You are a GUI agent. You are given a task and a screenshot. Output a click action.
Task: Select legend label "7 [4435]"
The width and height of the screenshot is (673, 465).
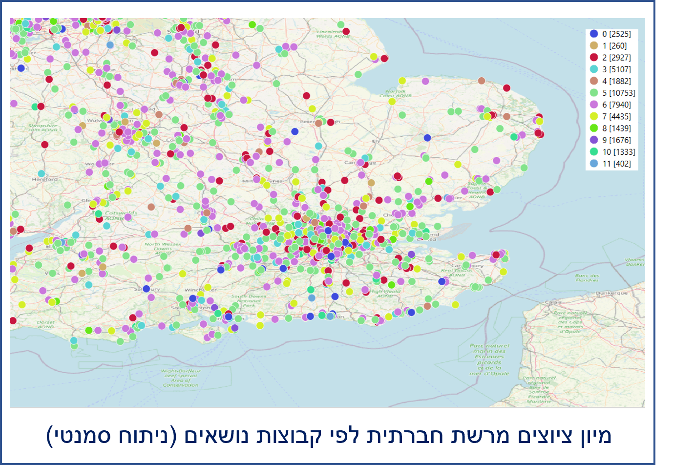(616, 116)
